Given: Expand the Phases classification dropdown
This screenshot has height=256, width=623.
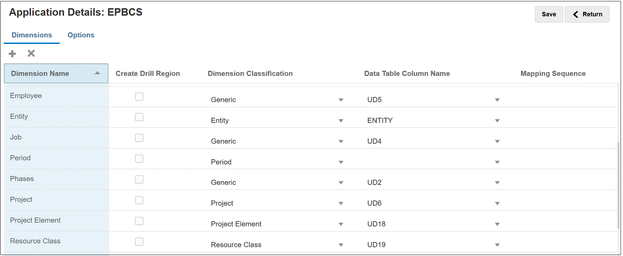Looking at the screenshot, I should coord(341,183).
